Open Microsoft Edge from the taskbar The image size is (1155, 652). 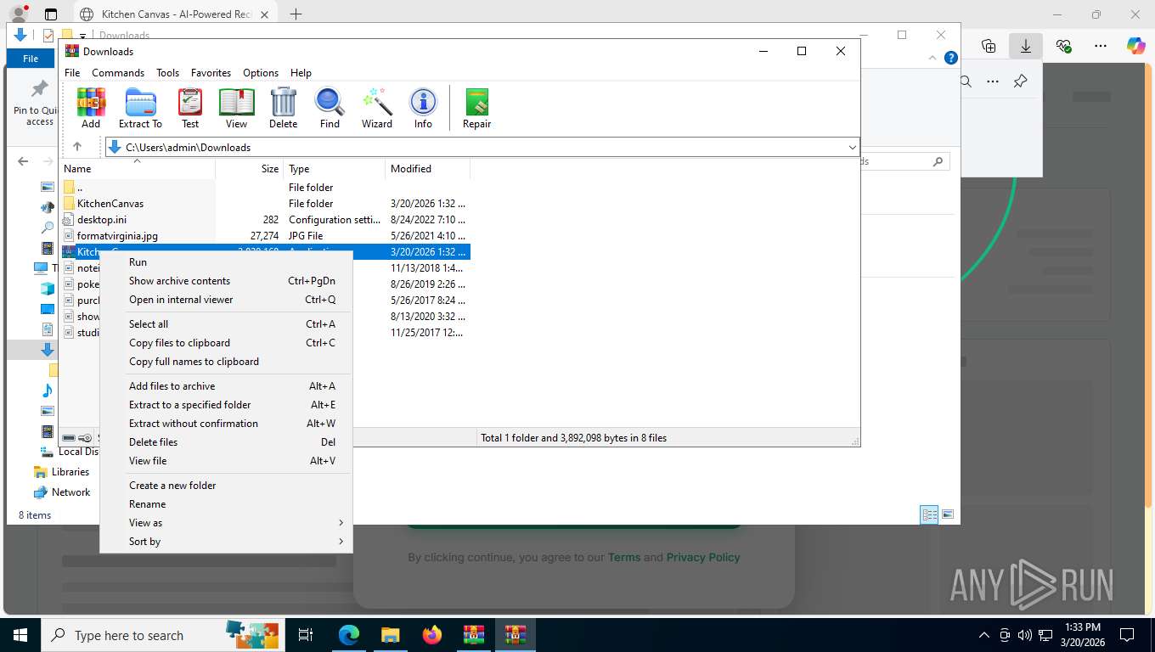tap(349, 635)
